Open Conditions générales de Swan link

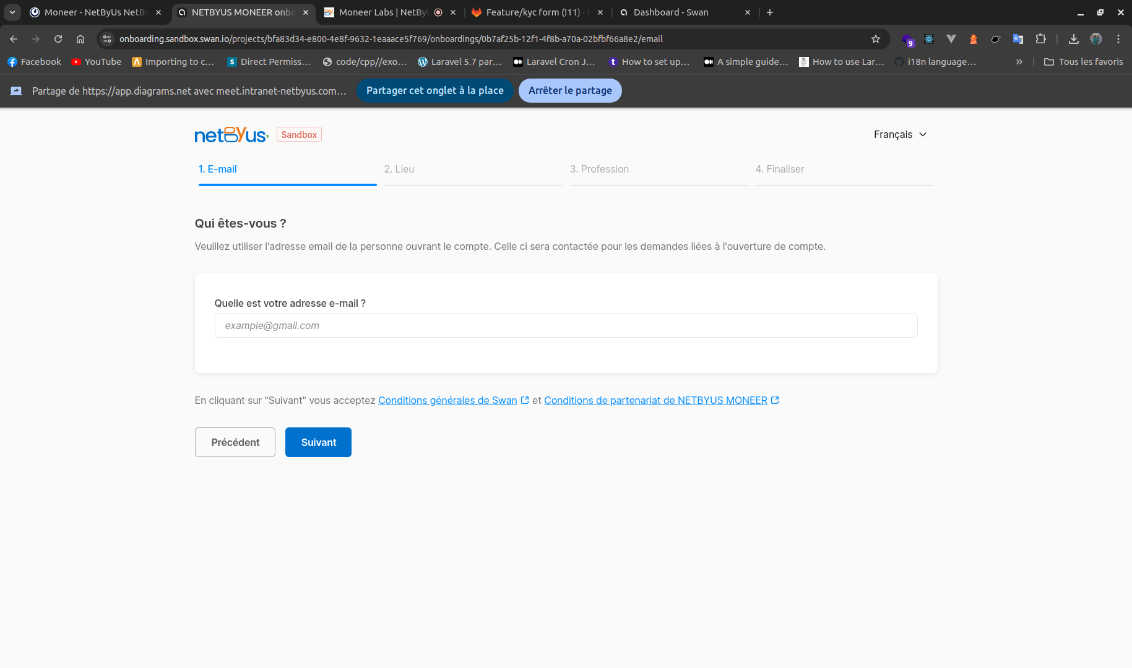tap(447, 401)
